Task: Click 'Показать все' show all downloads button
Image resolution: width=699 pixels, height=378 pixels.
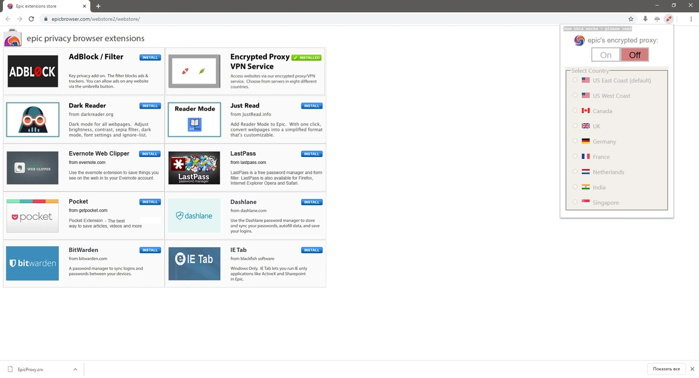Action: [x=666, y=369]
